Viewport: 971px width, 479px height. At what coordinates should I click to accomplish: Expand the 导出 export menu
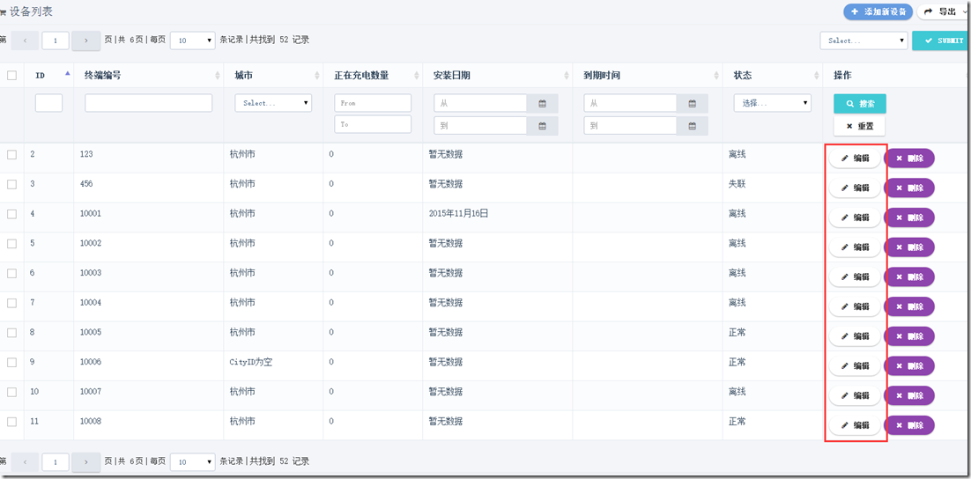[x=943, y=11]
